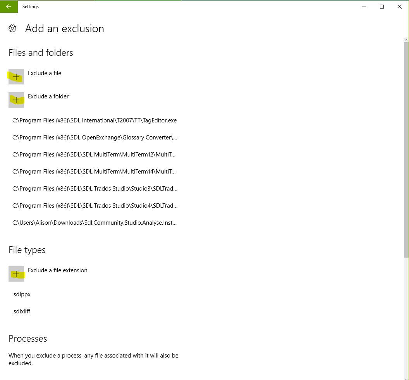Maximize the Settings window
Image resolution: width=409 pixels, height=380 pixels.
point(382,7)
